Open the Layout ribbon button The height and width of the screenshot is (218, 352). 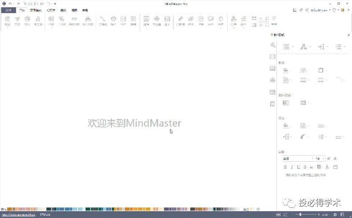click(234, 21)
